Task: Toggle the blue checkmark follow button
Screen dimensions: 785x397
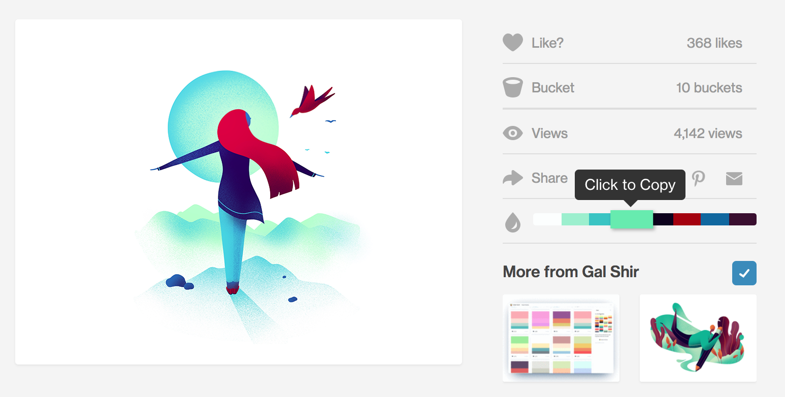Action: point(744,273)
